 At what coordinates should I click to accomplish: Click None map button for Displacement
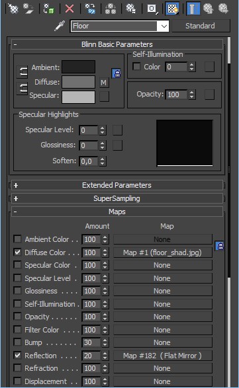[x=163, y=381]
